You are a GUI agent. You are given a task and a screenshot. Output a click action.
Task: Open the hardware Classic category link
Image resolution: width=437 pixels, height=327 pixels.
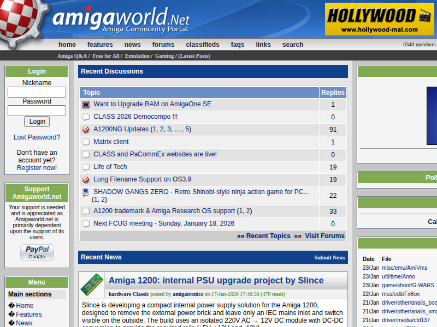(129, 294)
